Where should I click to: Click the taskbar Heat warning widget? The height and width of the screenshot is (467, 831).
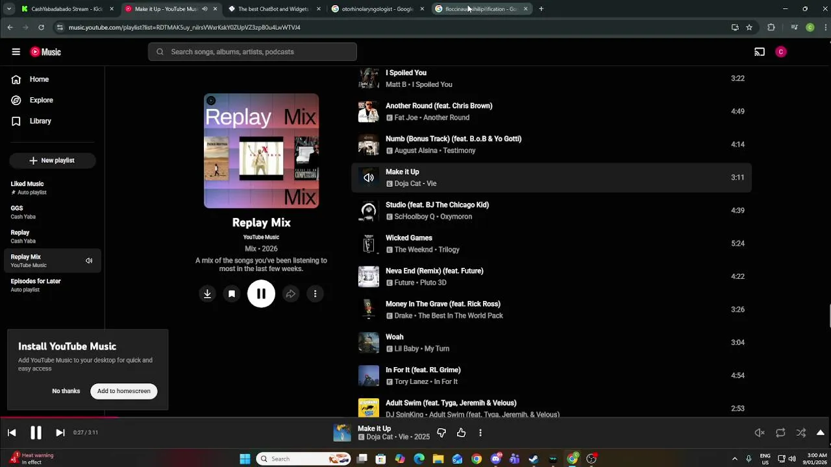click(x=32, y=459)
